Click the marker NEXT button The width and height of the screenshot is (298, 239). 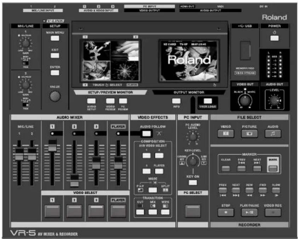tap(257, 168)
